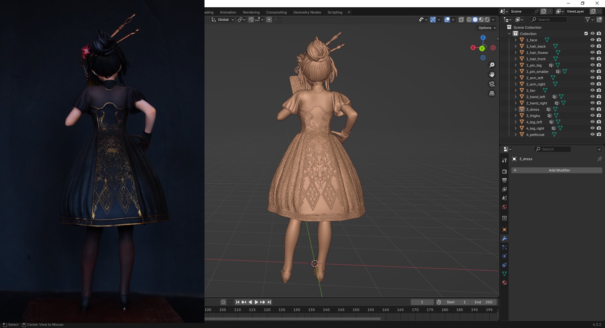
Task: Open the Modifiers wrench properties tab
Action: click(x=504, y=238)
